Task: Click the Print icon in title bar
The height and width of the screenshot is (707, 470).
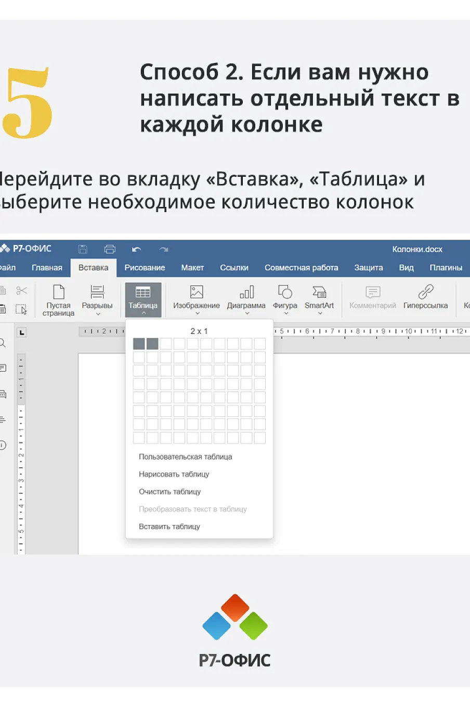Action: pyautogui.click(x=110, y=249)
